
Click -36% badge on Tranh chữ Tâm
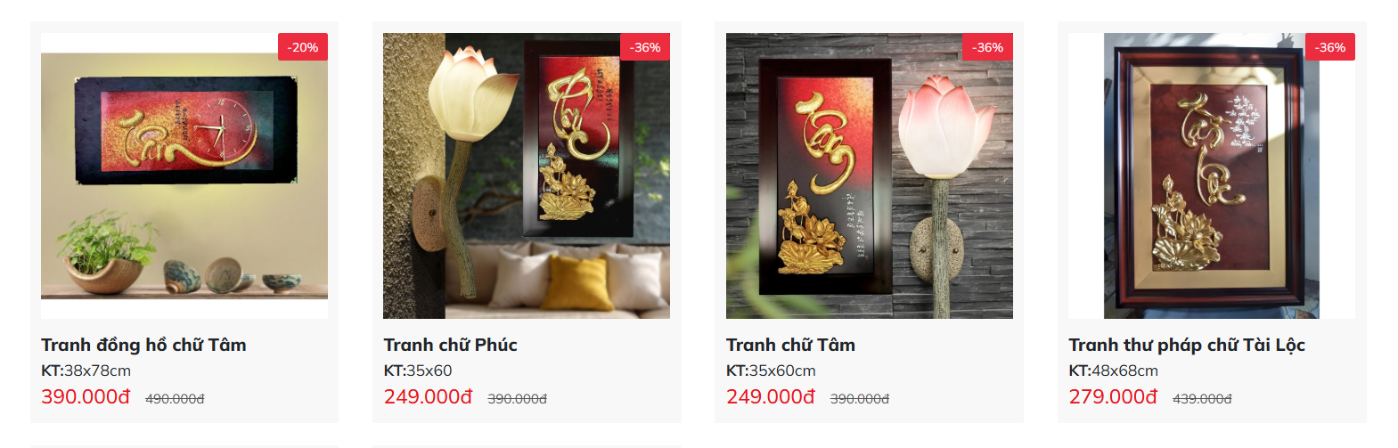pyautogui.click(x=987, y=47)
